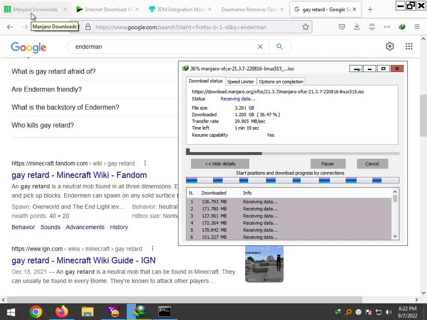Click the padlock site info icon
Viewport: 427px width, 320px height.
click(x=88, y=27)
